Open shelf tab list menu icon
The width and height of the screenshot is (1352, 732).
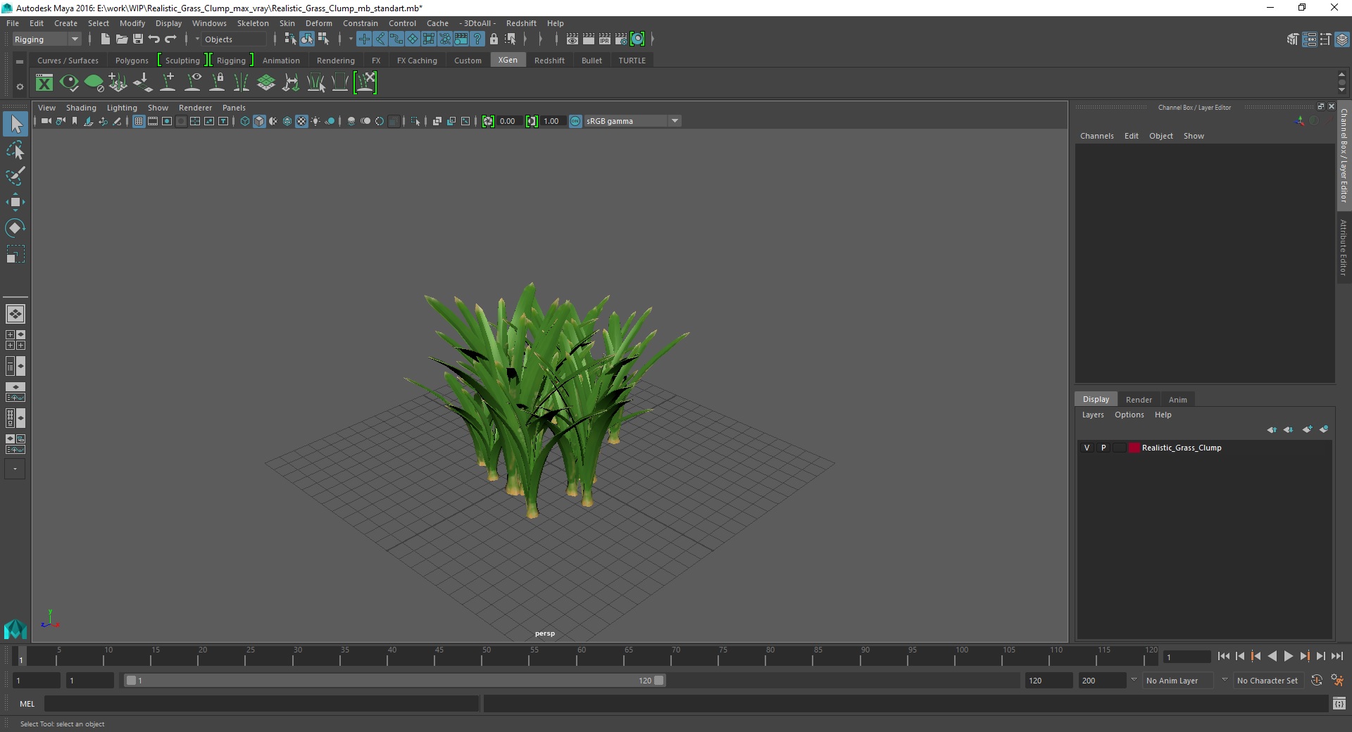click(x=20, y=61)
